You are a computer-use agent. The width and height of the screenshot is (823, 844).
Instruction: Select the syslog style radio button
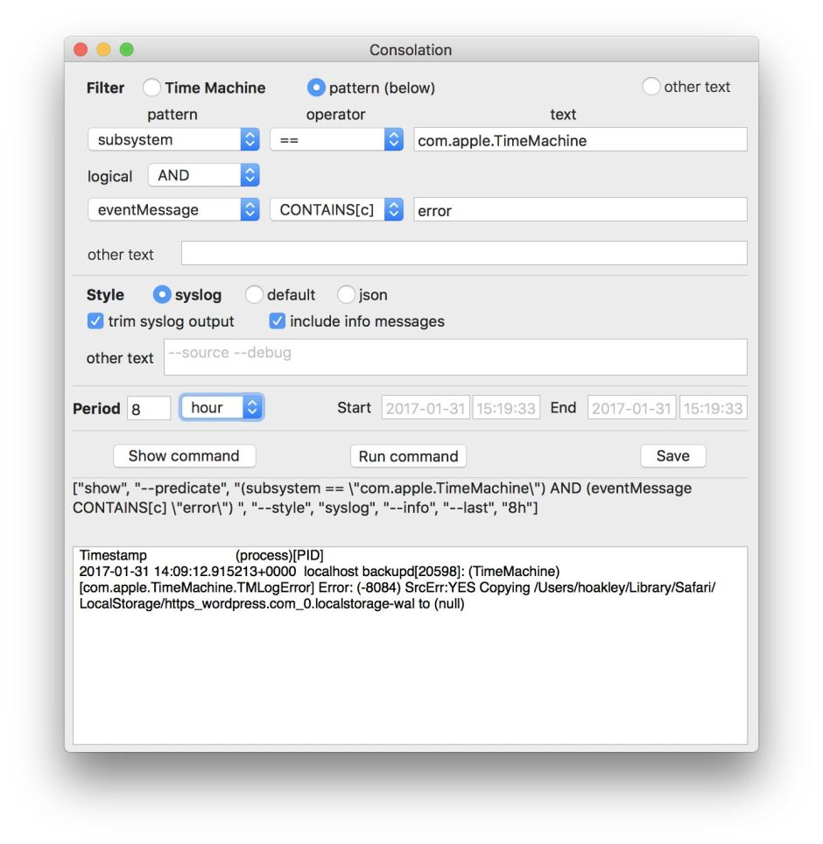(x=162, y=295)
